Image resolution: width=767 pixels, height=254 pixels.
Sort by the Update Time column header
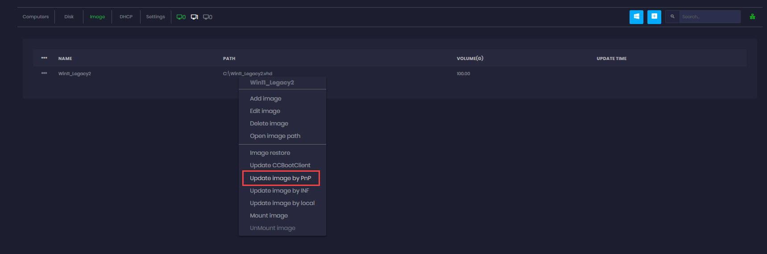(x=611, y=59)
